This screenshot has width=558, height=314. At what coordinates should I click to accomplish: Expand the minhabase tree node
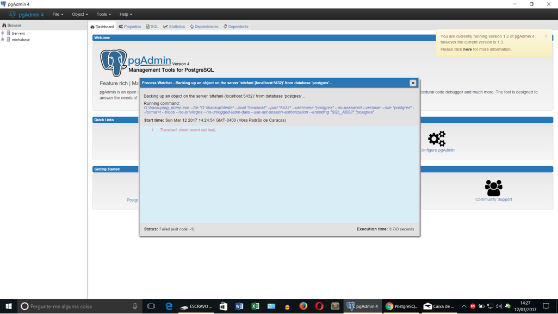point(3,40)
